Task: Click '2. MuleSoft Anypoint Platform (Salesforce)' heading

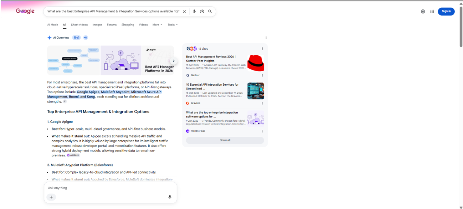Action: [80, 165]
